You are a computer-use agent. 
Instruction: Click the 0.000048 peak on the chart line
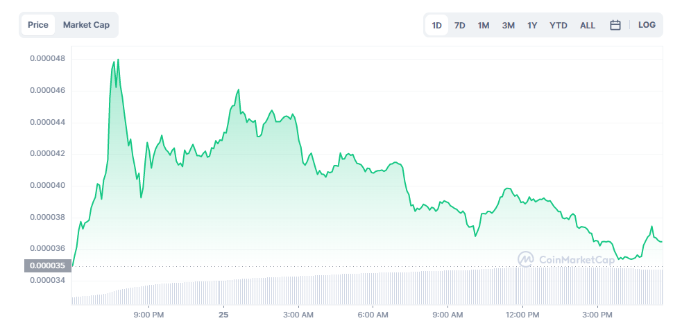pos(118,60)
